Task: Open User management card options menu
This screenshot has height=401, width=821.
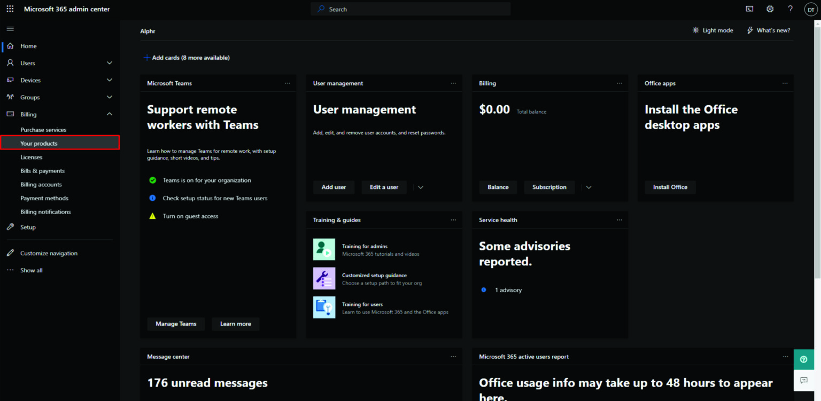Action: tap(453, 83)
